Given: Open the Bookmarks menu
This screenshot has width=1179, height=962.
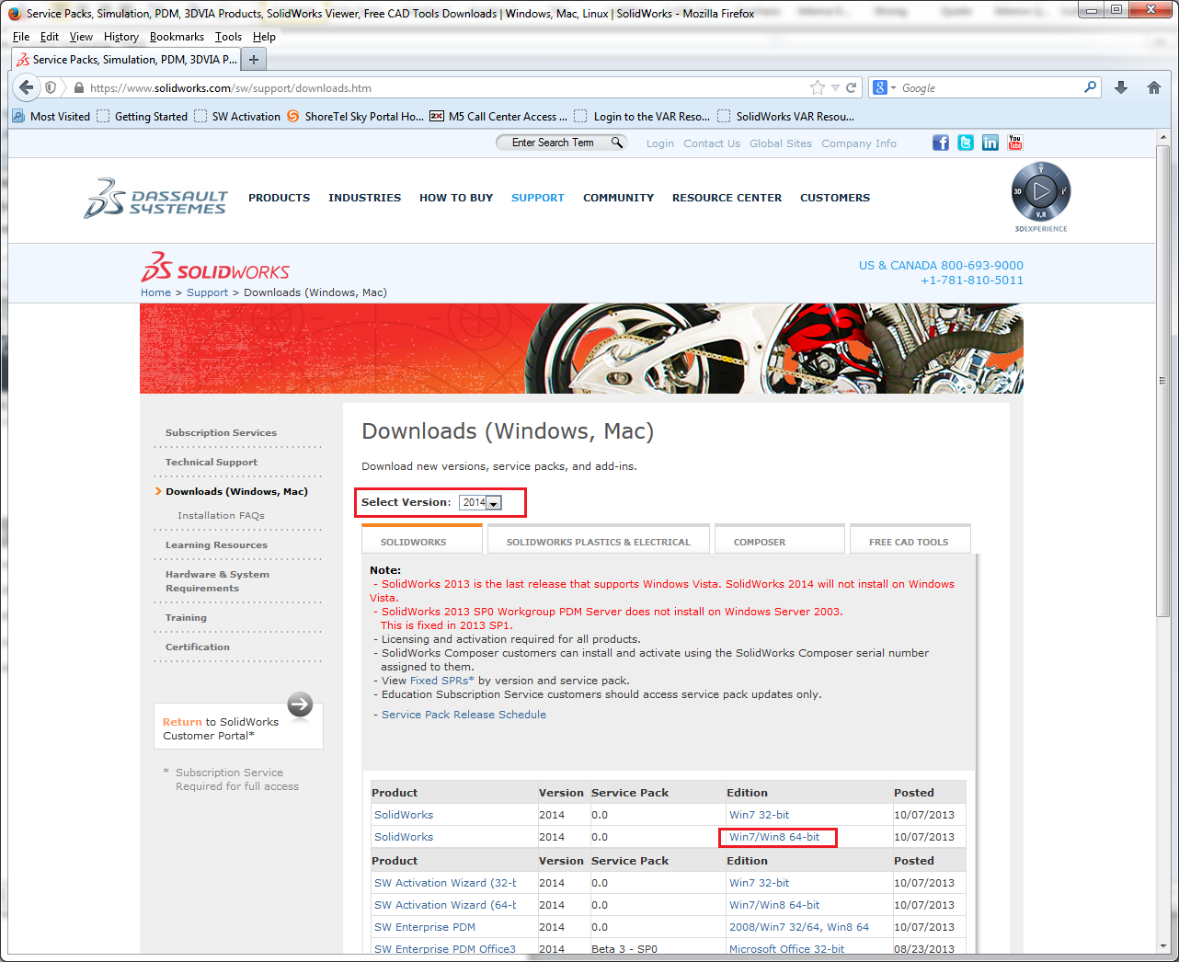Looking at the screenshot, I should pos(177,37).
